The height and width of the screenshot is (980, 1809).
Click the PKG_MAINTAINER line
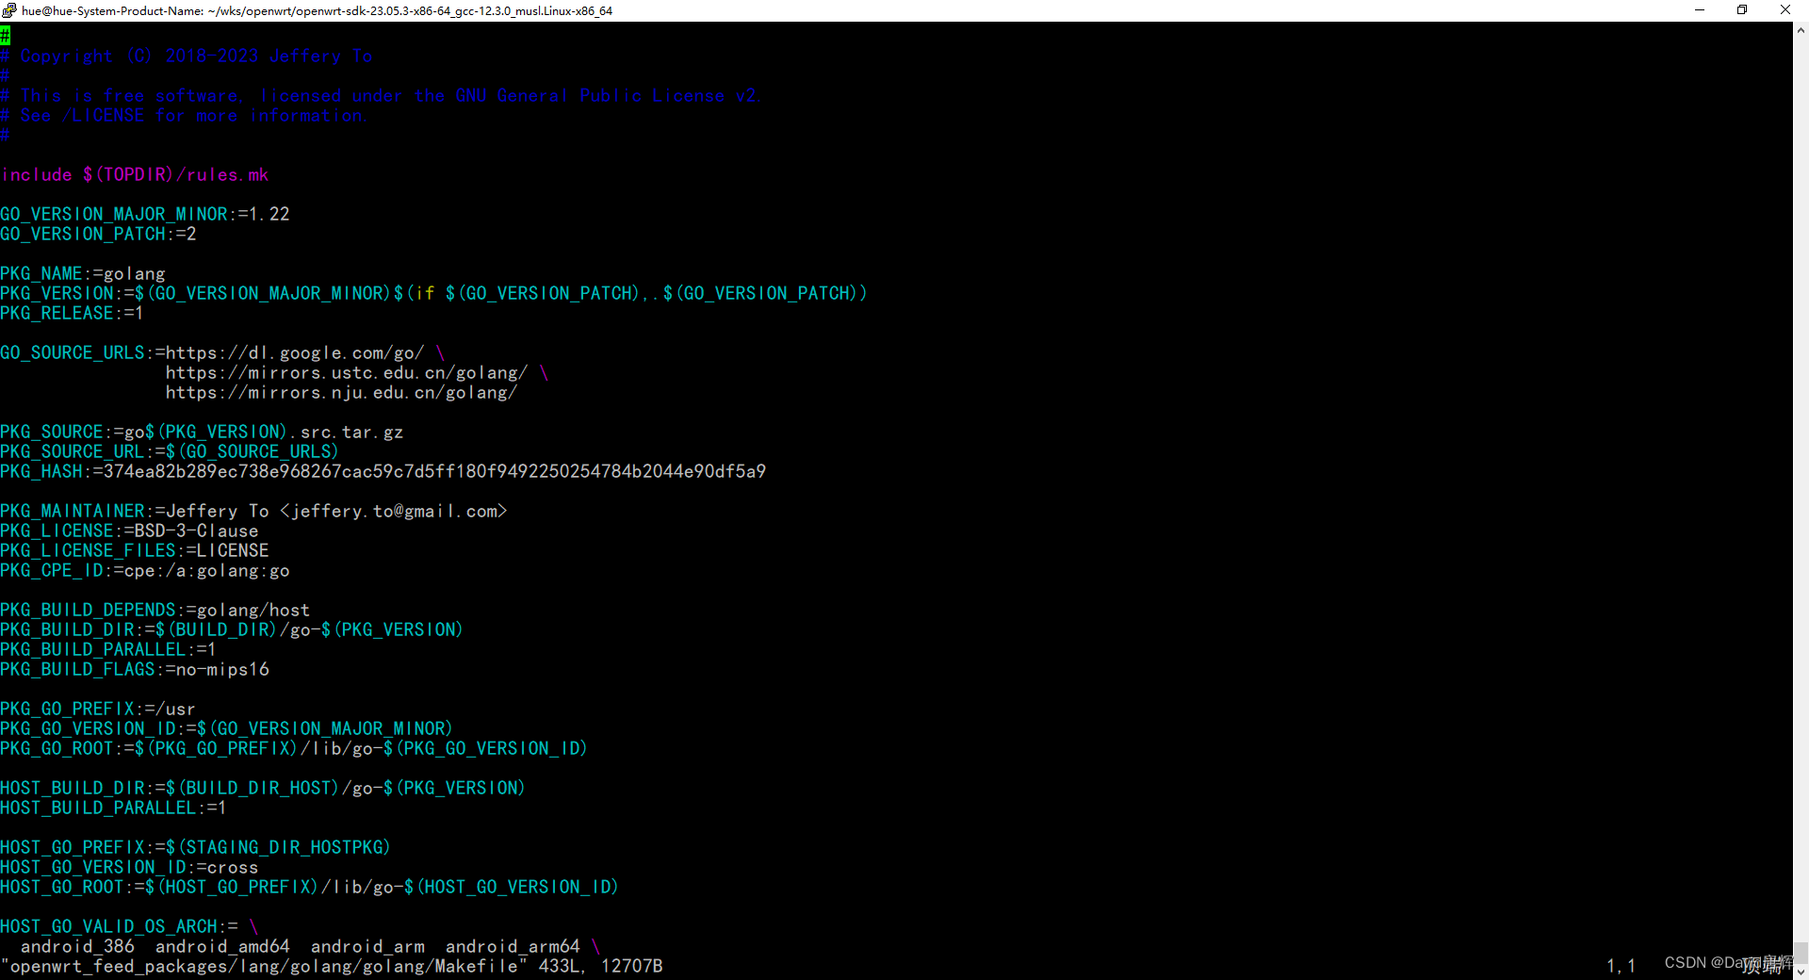pos(253,512)
